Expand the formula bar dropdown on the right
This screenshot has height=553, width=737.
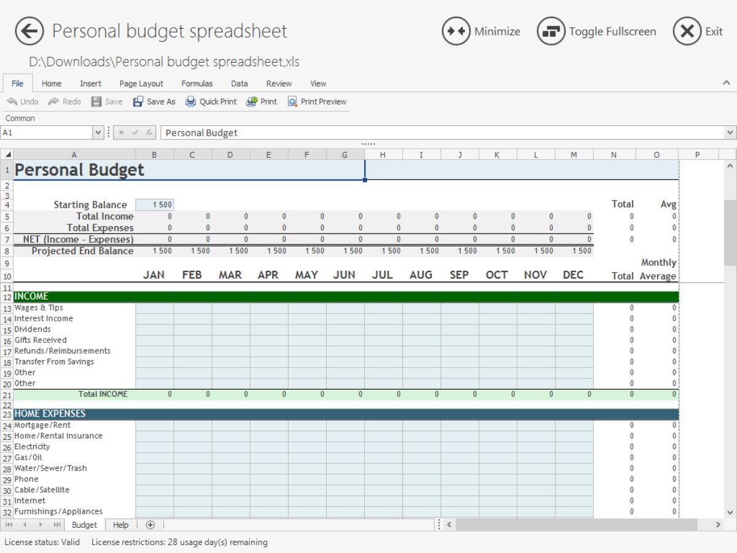730,132
